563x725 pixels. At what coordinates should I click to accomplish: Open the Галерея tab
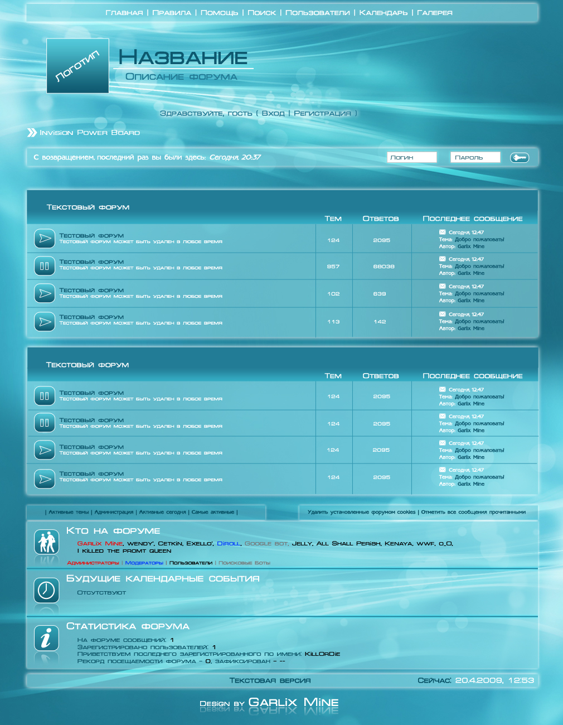coord(437,12)
